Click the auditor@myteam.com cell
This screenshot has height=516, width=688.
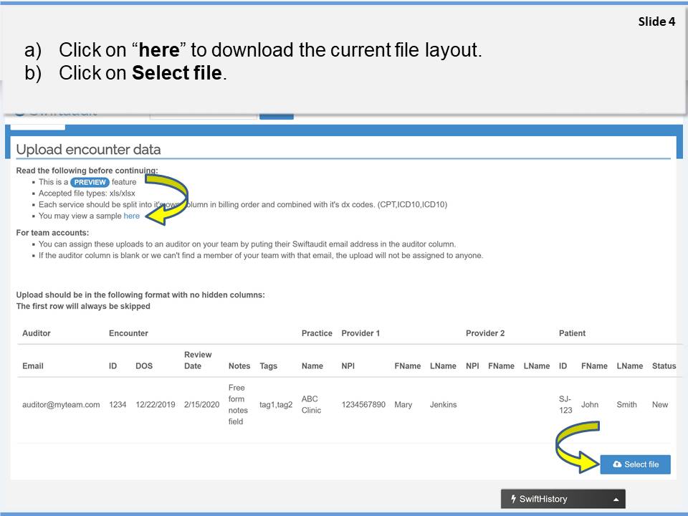(x=61, y=405)
